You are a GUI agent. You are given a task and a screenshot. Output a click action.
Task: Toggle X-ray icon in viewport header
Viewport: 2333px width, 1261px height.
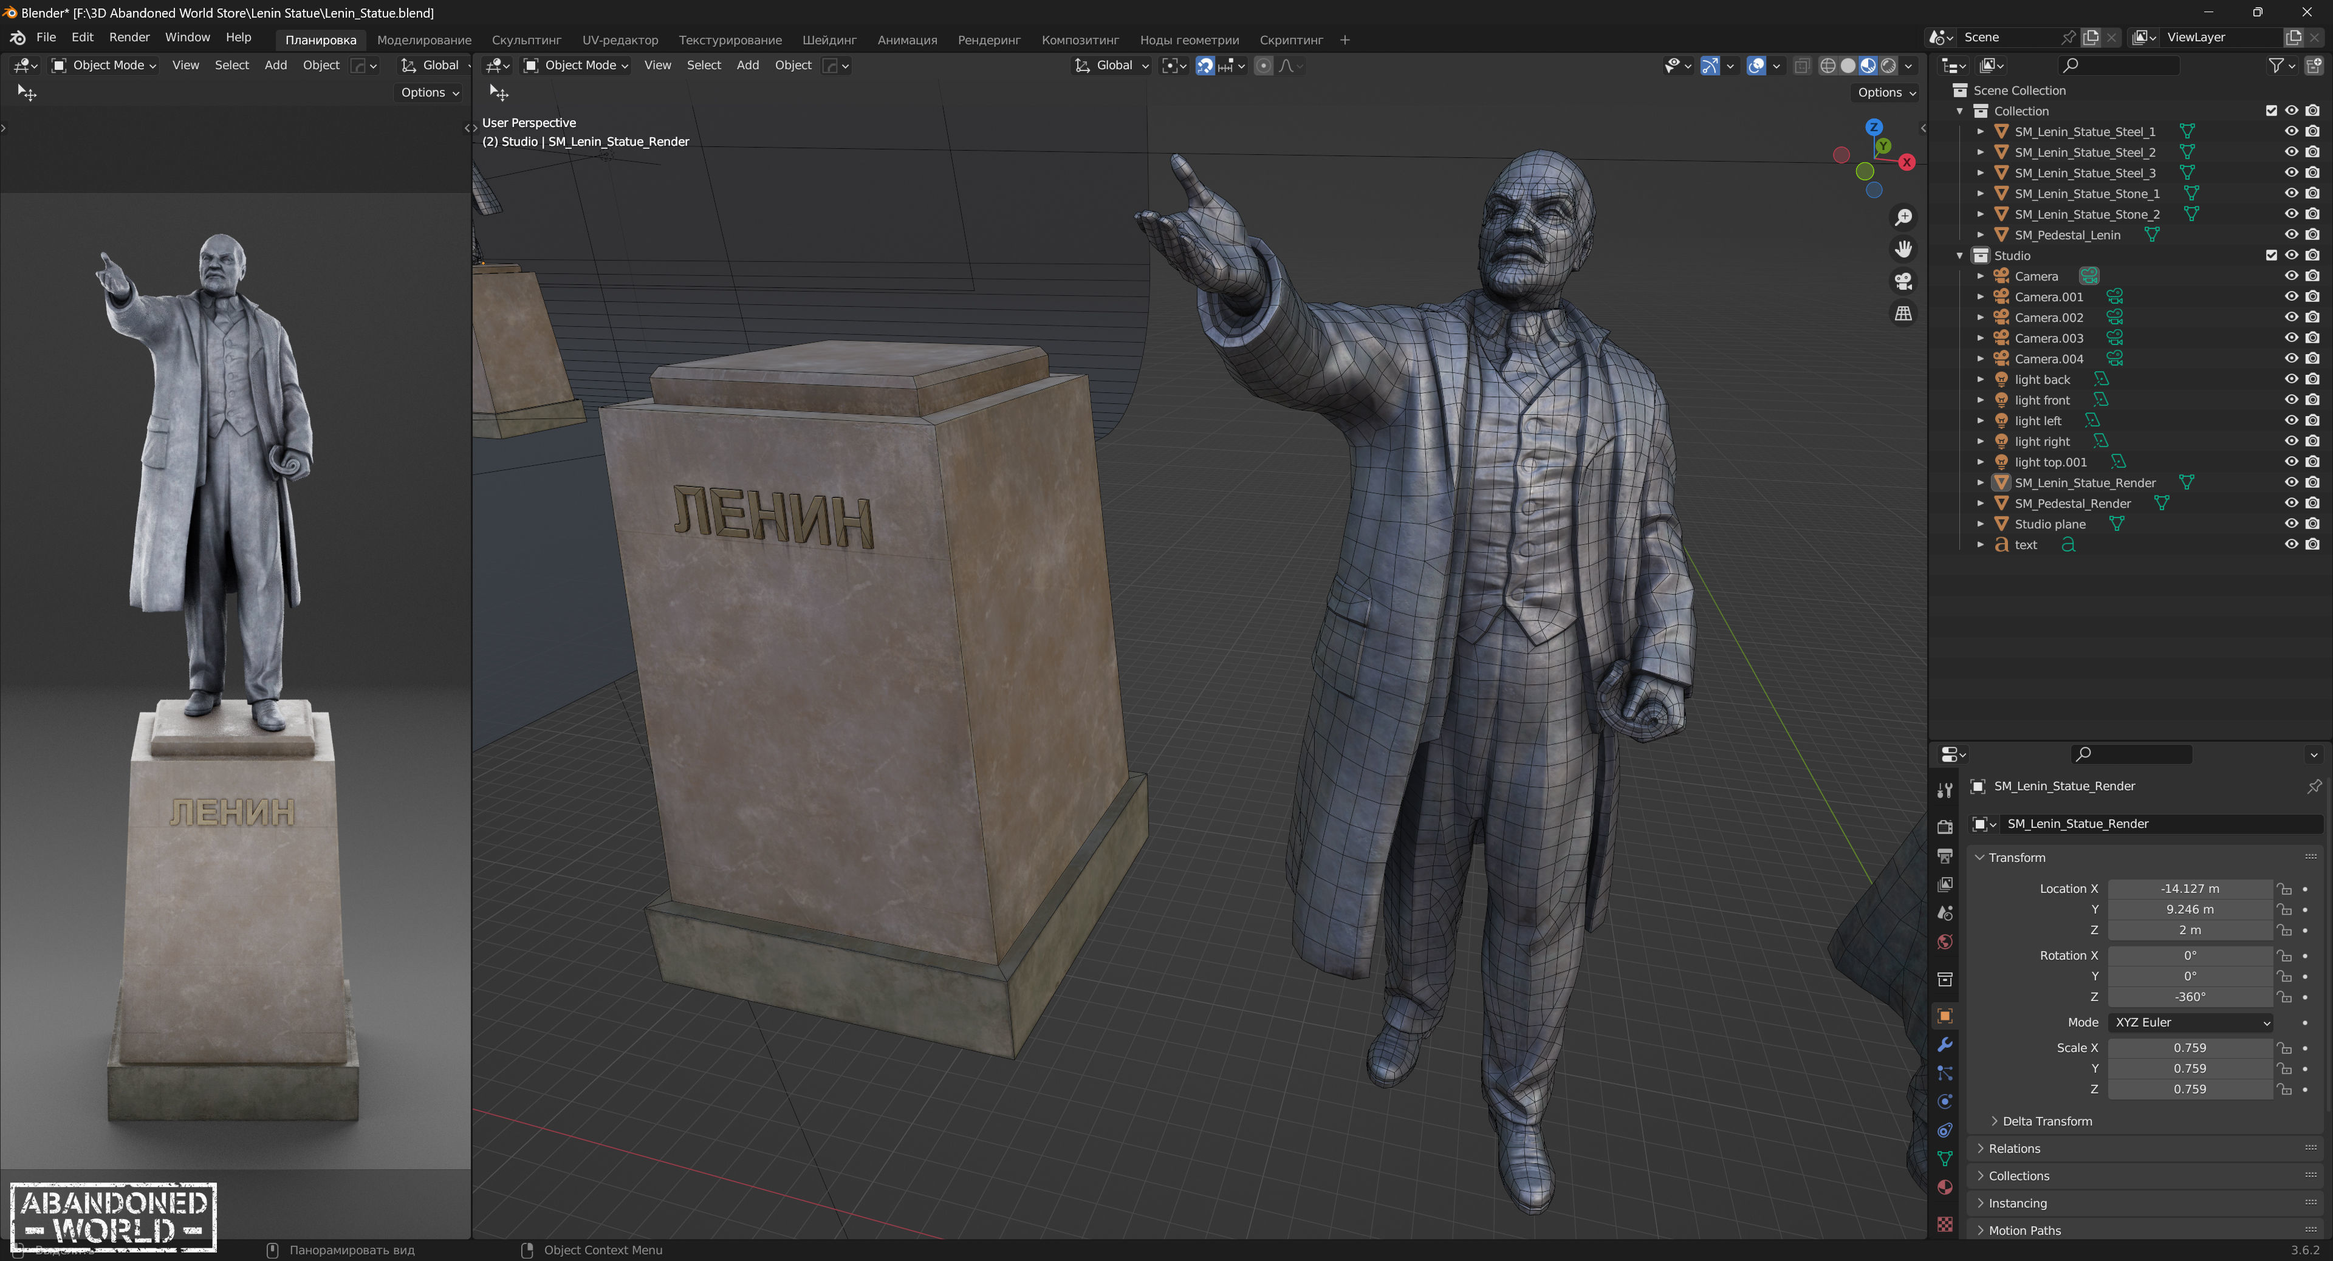(x=1801, y=65)
